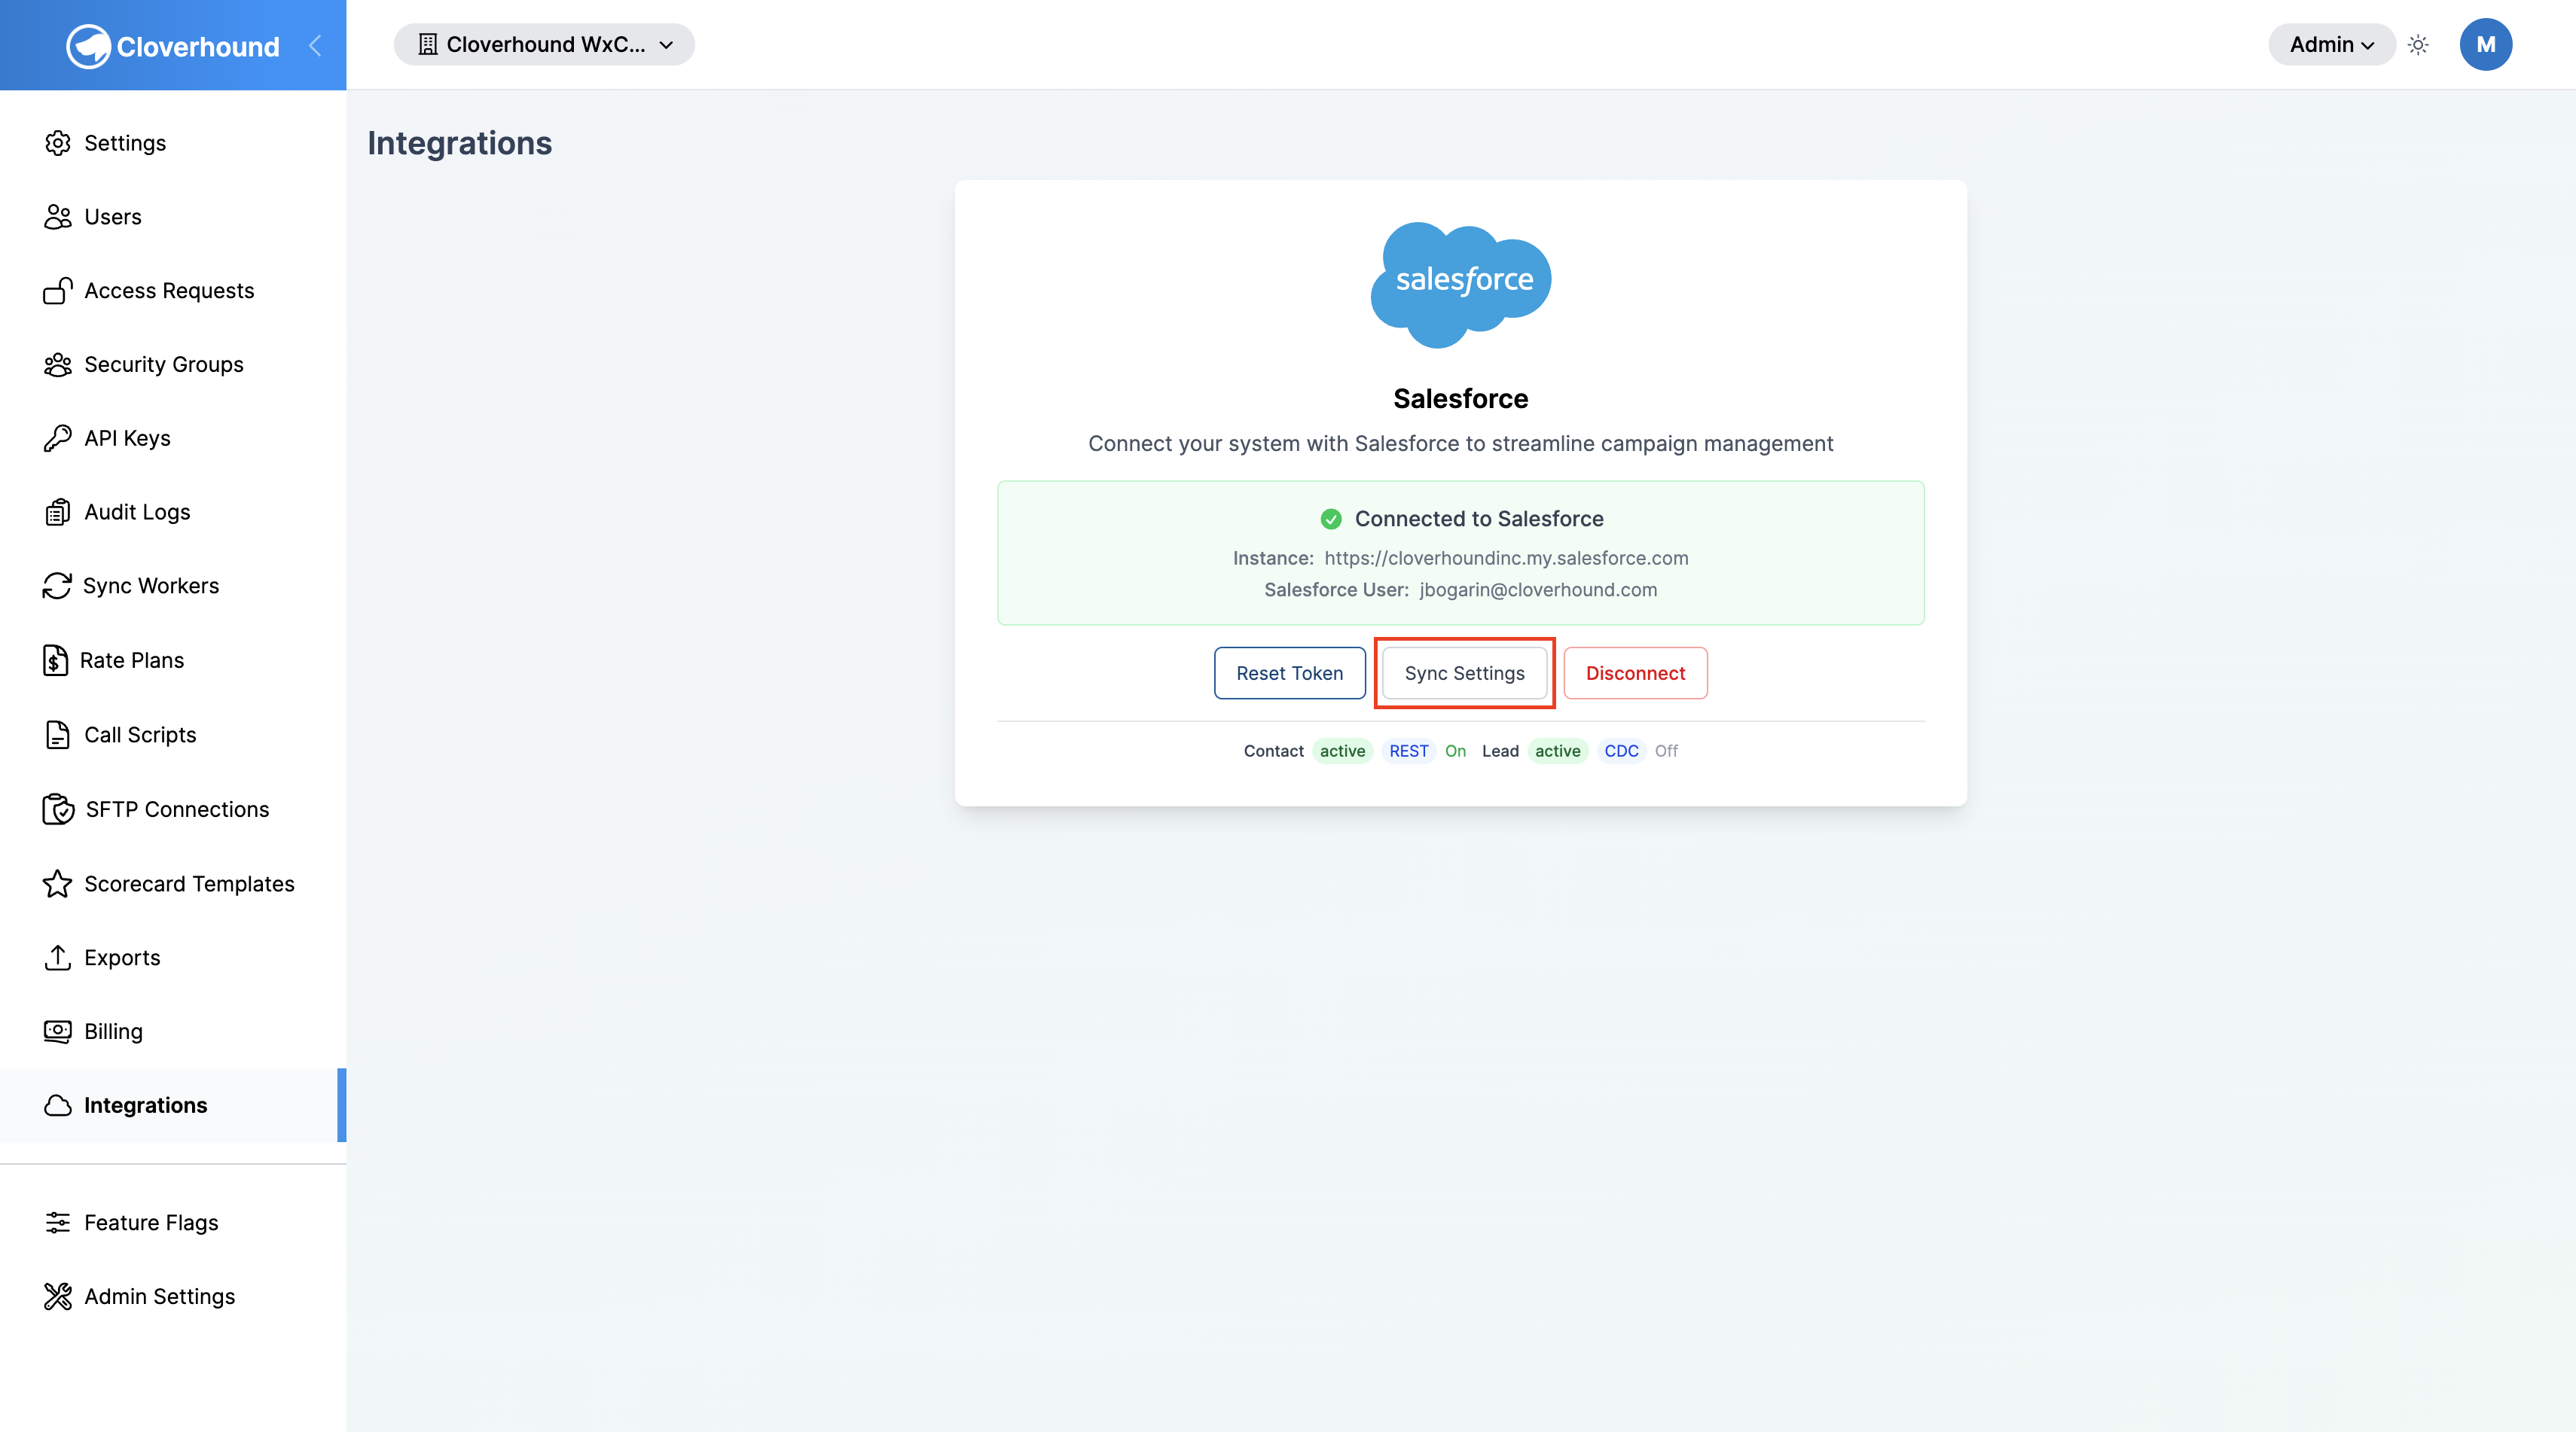Open the Salesforce instance URL link

click(1506, 558)
